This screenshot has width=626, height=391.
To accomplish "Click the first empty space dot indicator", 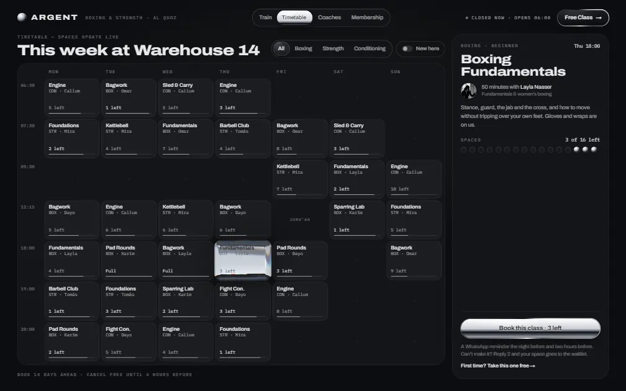I will [x=463, y=150].
